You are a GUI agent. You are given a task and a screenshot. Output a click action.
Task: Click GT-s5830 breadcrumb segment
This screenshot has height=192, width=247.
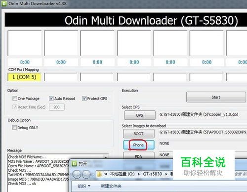(153, 174)
